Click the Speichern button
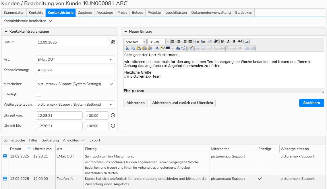 click(x=311, y=103)
